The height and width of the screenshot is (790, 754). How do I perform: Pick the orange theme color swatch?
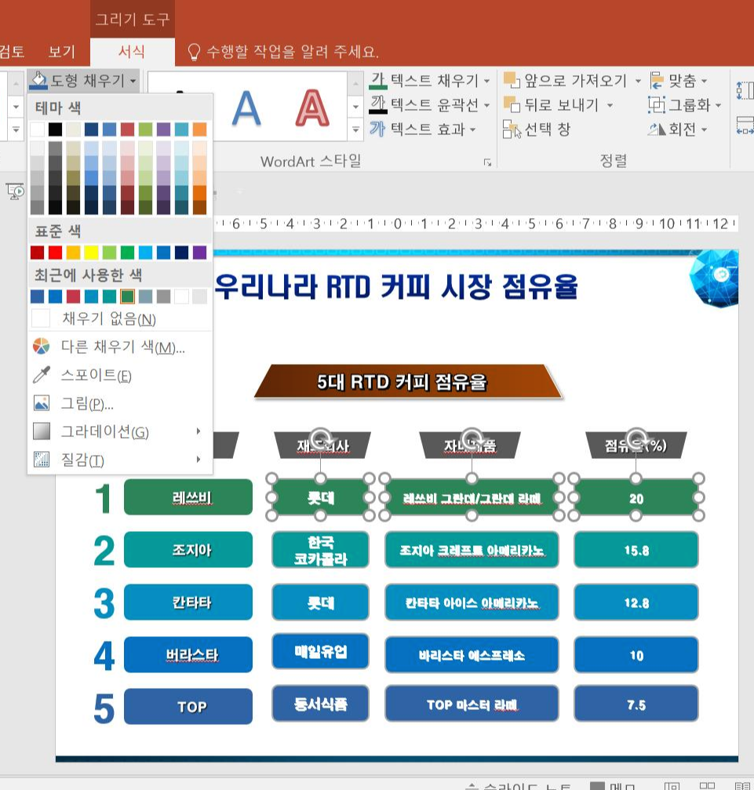(x=199, y=129)
